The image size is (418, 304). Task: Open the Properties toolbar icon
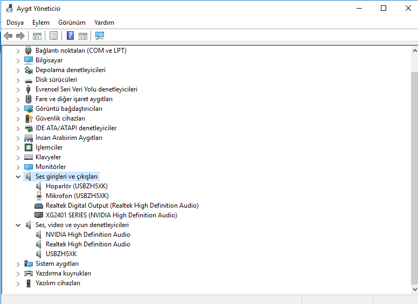coord(53,36)
